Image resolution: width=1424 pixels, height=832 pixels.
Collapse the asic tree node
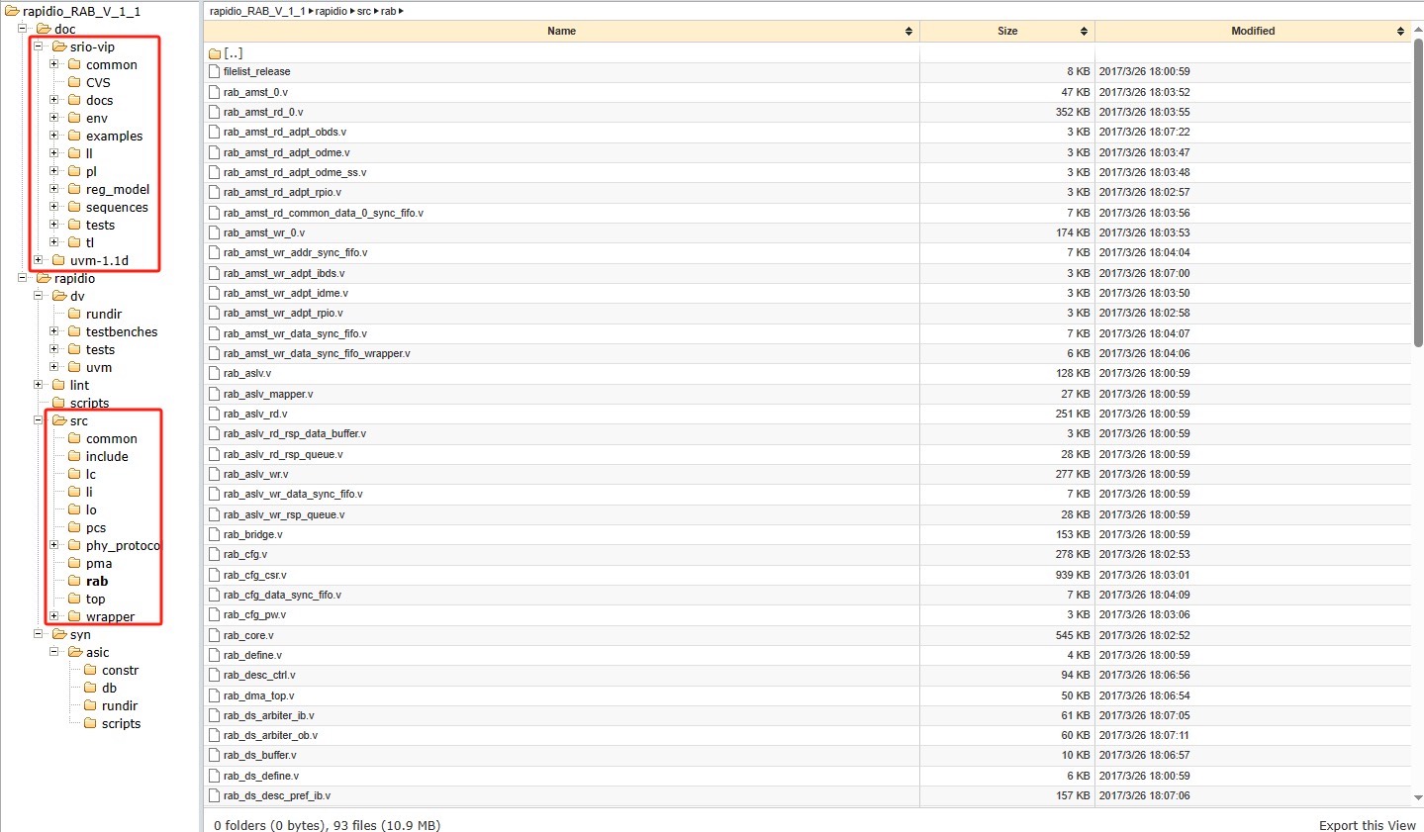[54, 652]
